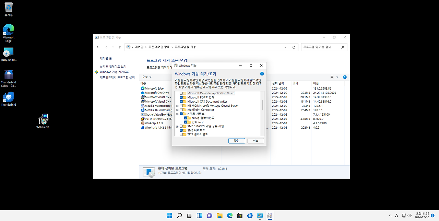This screenshot has width=439, height=221.
Task: Open the Widgets taskbar icon
Action: click(x=199, y=216)
